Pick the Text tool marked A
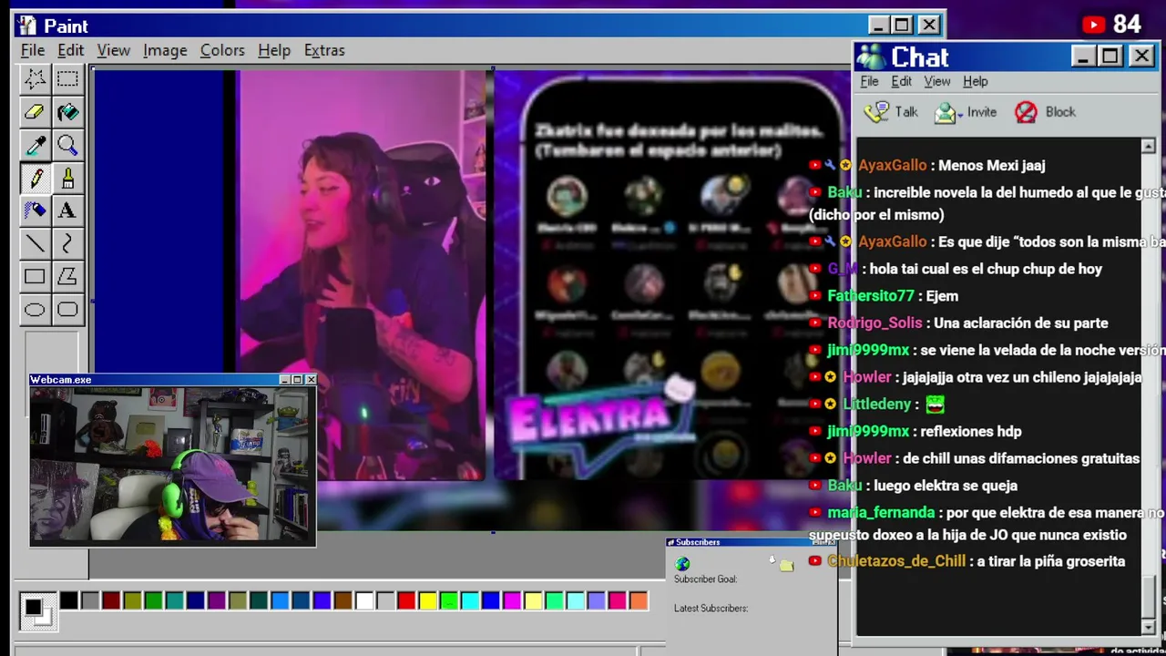Screen dimensions: 1166x656 pyautogui.click(x=67, y=210)
